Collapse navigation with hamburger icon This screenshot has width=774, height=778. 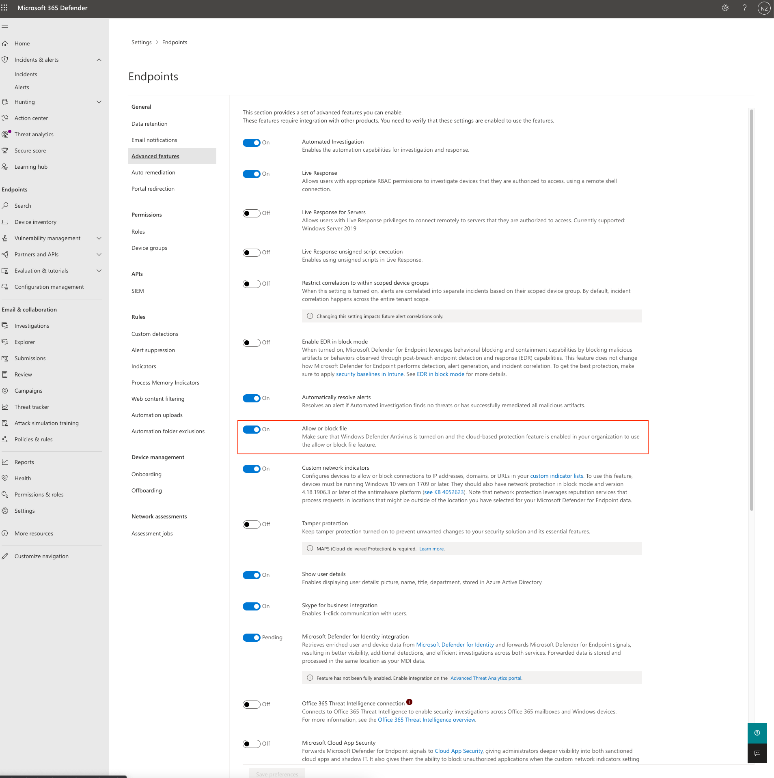point(5,27)
